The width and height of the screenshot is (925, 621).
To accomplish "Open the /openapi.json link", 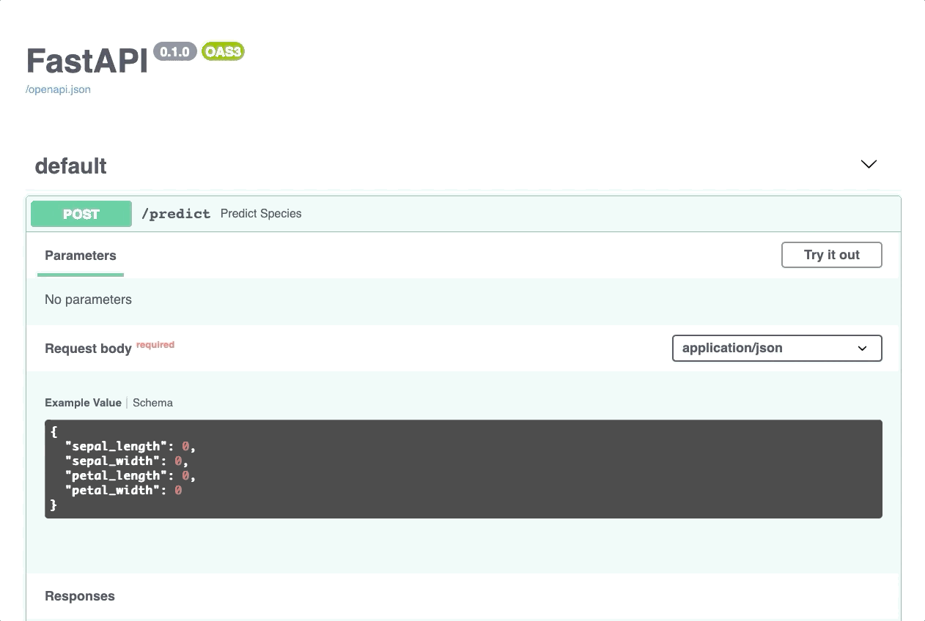I will click(x=58, y=89).
